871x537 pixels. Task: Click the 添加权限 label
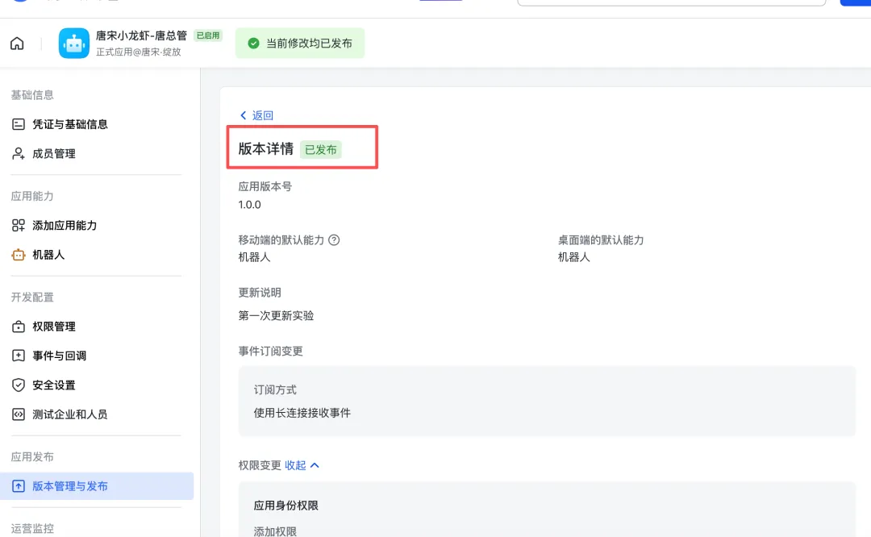(x=275, y=531)
